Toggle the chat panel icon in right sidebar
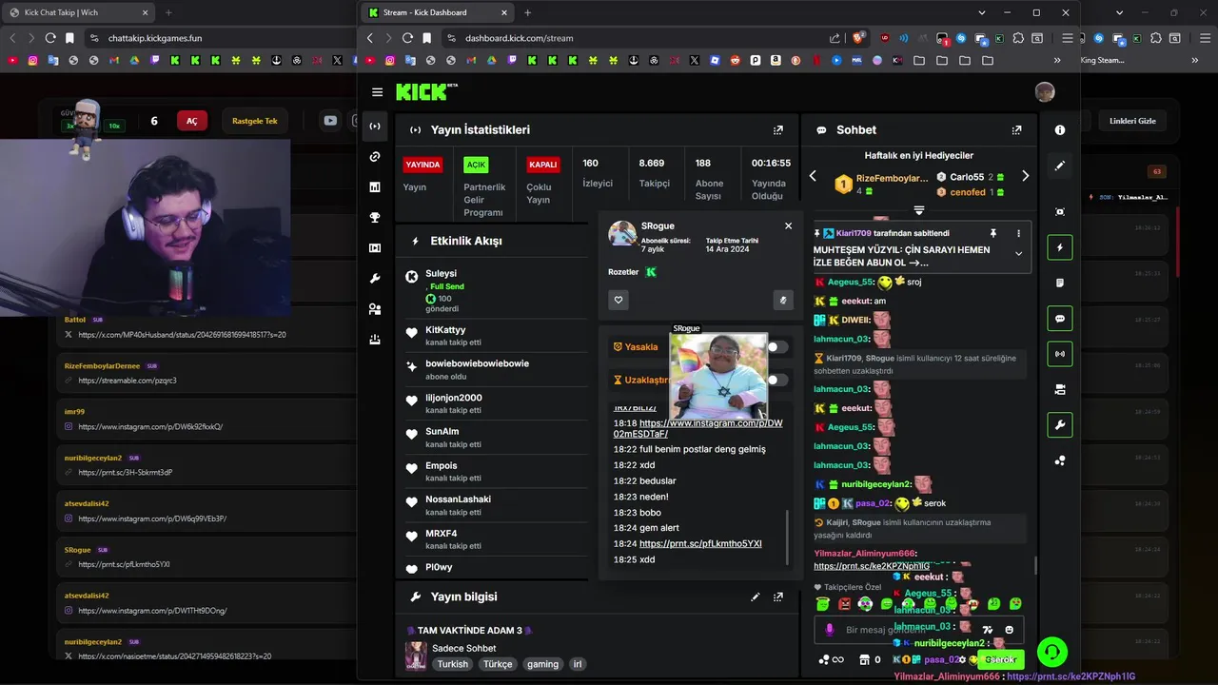This screenshot has width=1218, height=685. click(x=1060, y=319)
